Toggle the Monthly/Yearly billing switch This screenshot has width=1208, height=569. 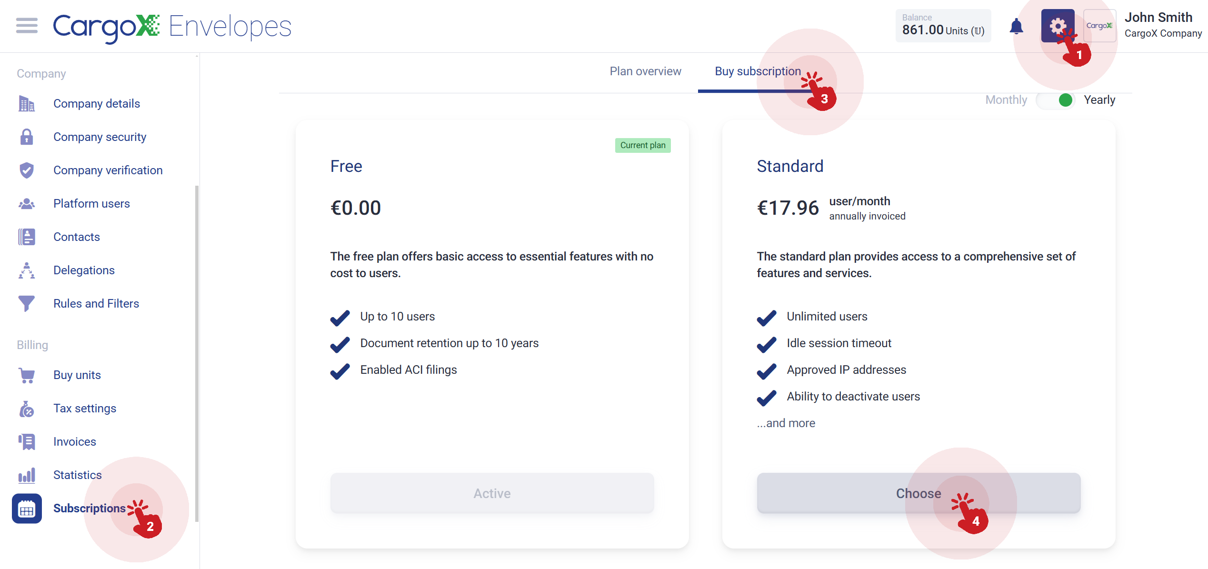(x=1055, y=100)
